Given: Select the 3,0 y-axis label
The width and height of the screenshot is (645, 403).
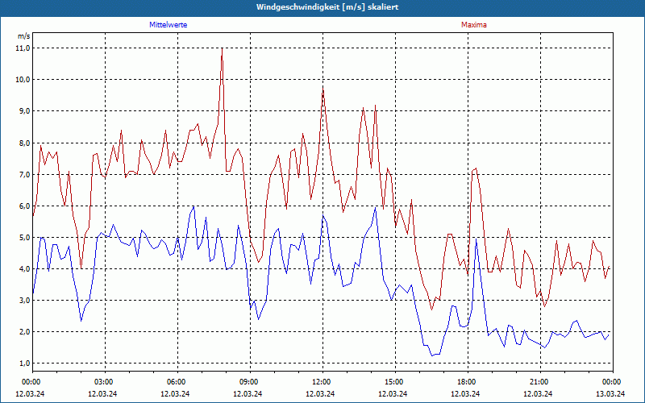Looking at the screenshot, I should 25,300.
